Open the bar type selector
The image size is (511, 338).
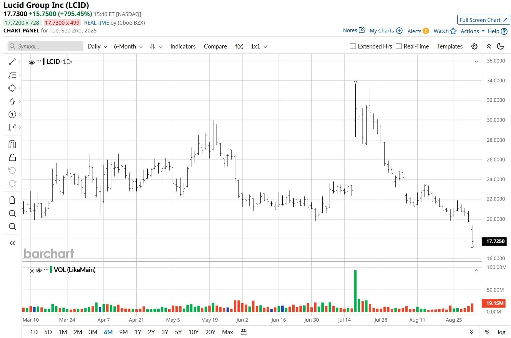(156, 46)
